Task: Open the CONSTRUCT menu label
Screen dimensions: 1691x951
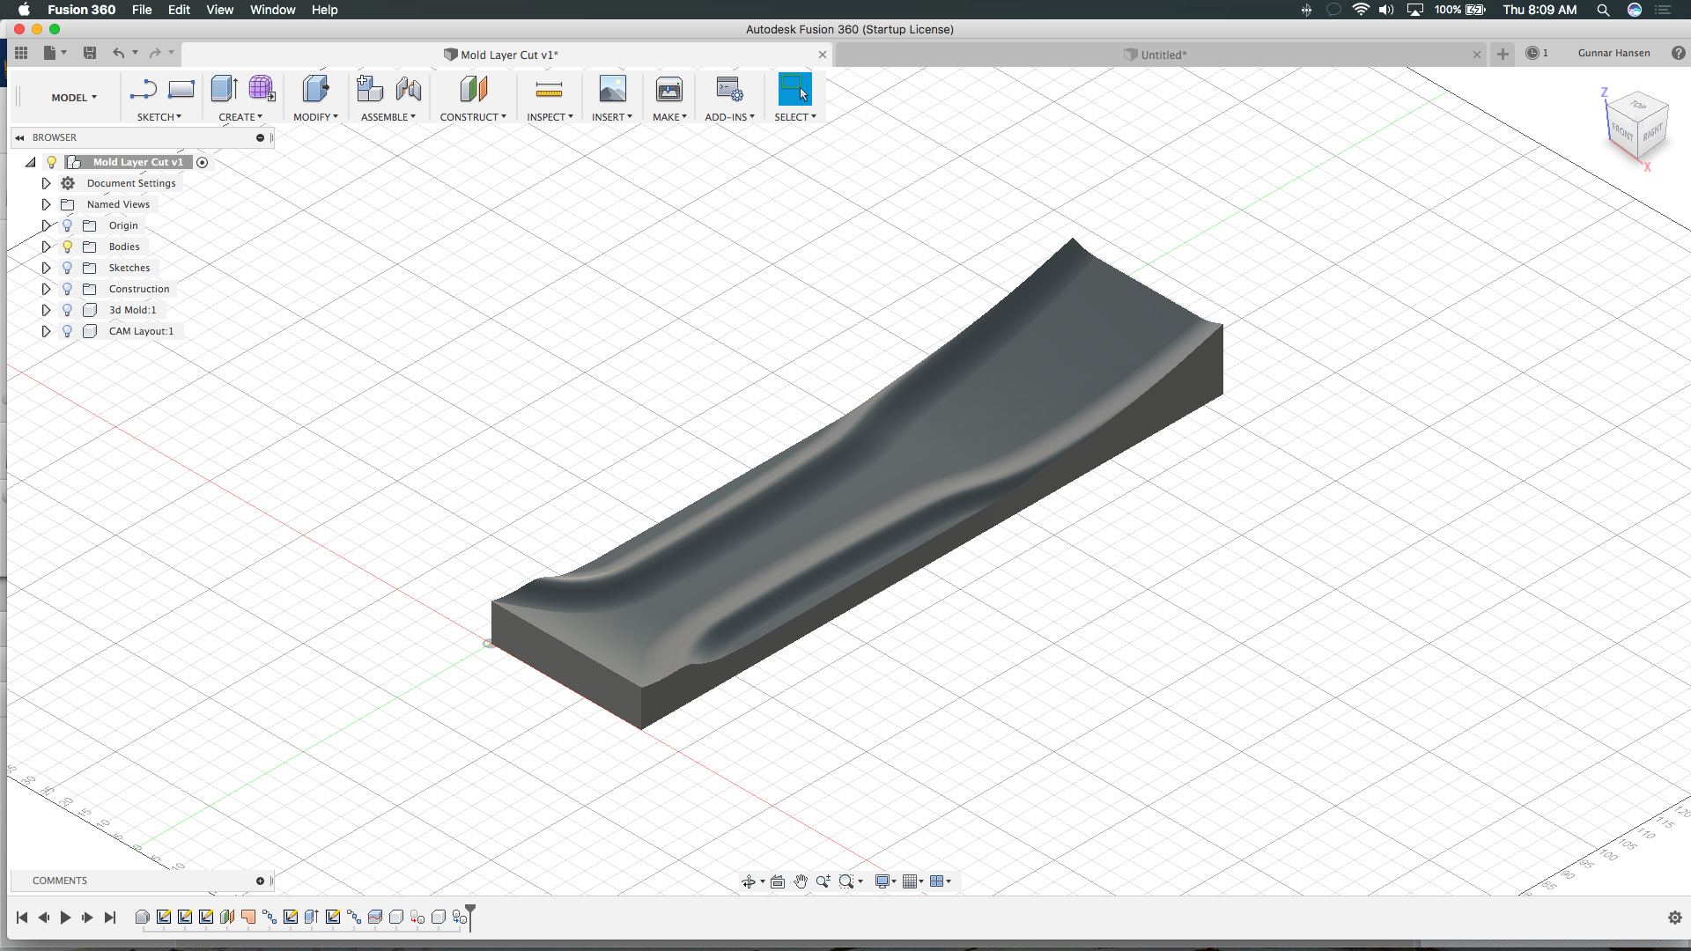Action: [473, 117]
